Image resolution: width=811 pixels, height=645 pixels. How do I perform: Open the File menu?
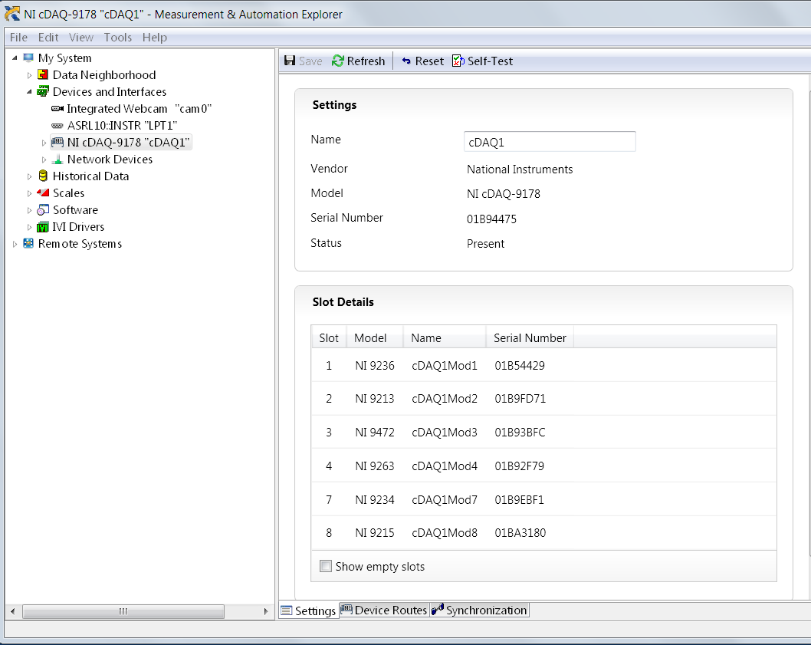point(18,38)
